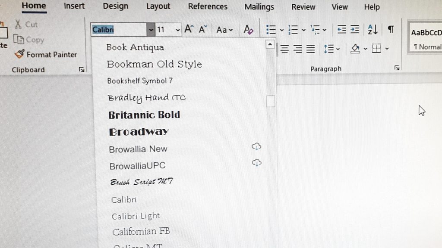Click the Increase Indent icon
442x248 pixels.
tap(355, 29)
